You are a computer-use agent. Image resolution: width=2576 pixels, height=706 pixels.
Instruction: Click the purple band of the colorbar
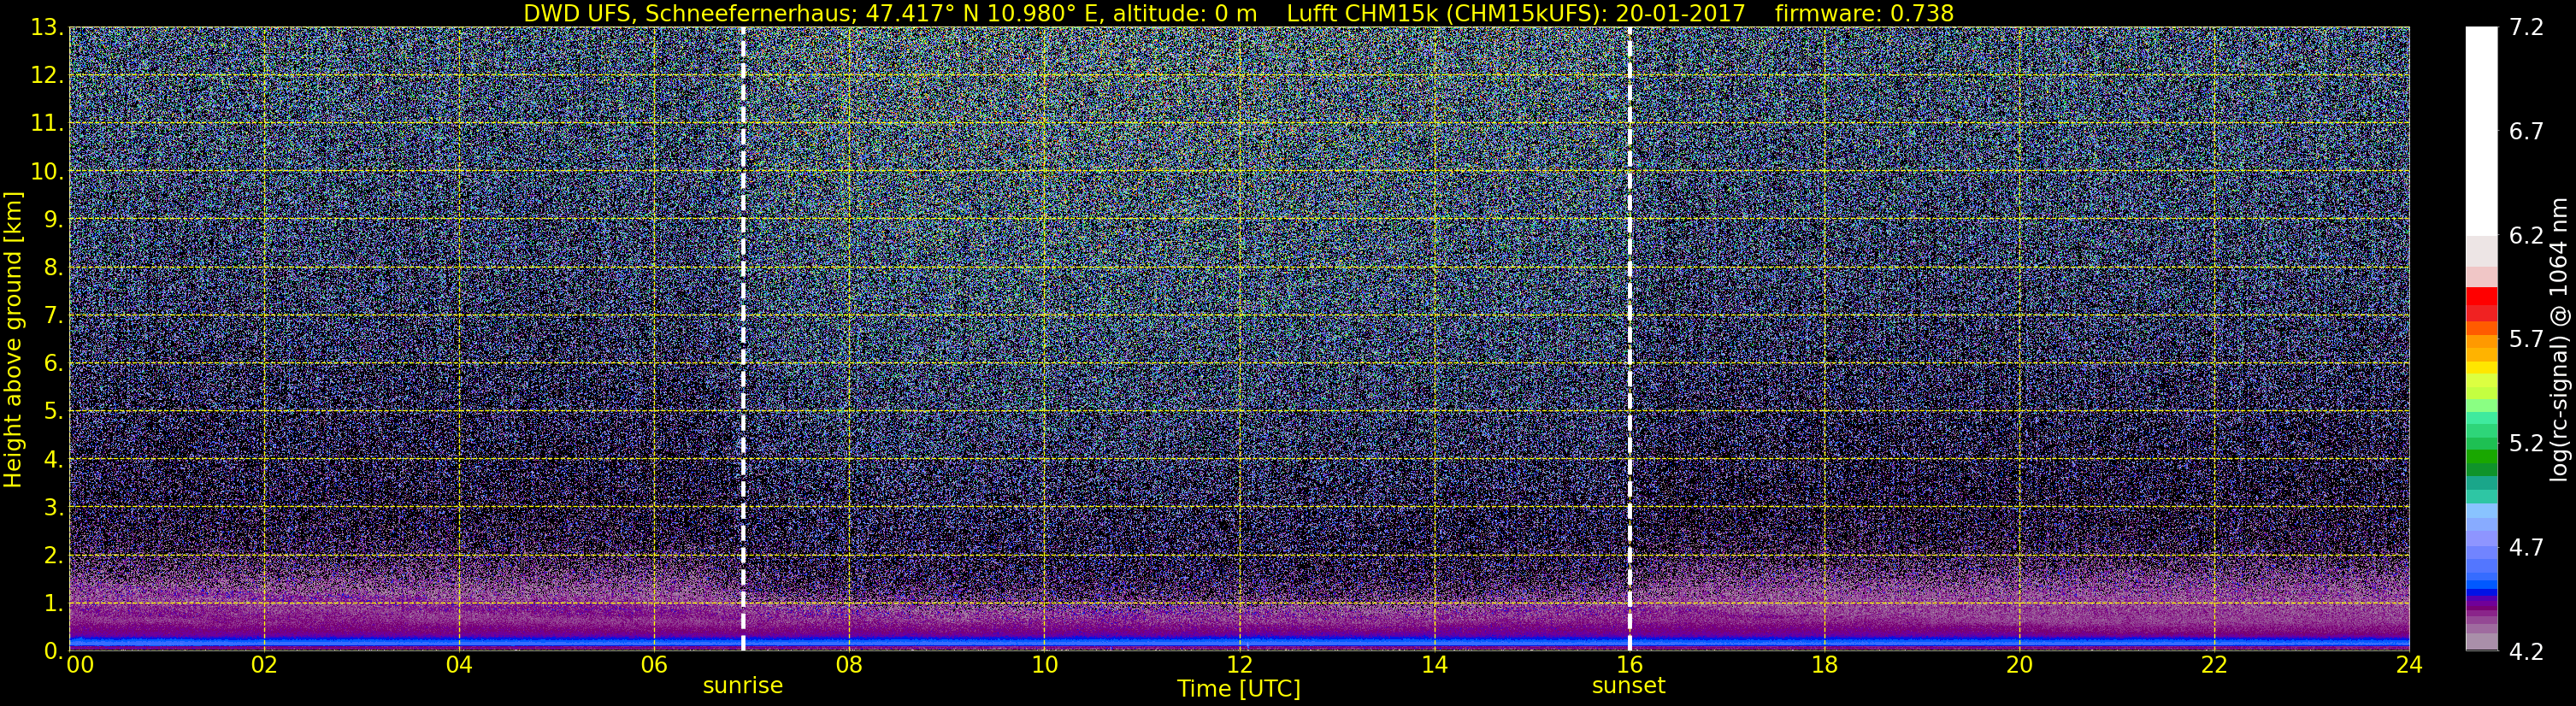[x=2481, y=606]
